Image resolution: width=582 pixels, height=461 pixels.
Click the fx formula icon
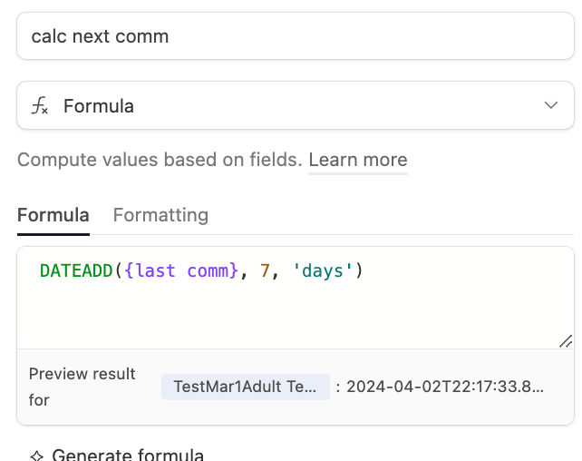tap(39, 105)
